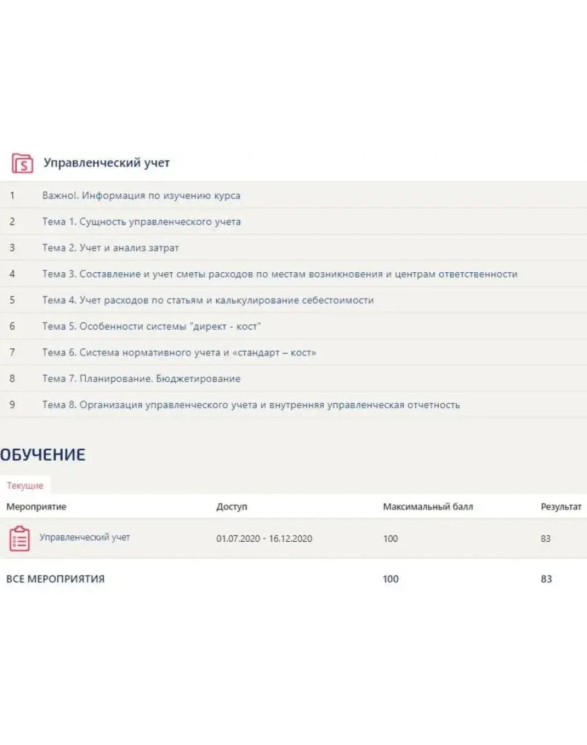Viewport: 587px width, 745px height.
Task: Open Тема 5 about the директ-кост system
Action: pyautogui.click(x=151, y=326)
